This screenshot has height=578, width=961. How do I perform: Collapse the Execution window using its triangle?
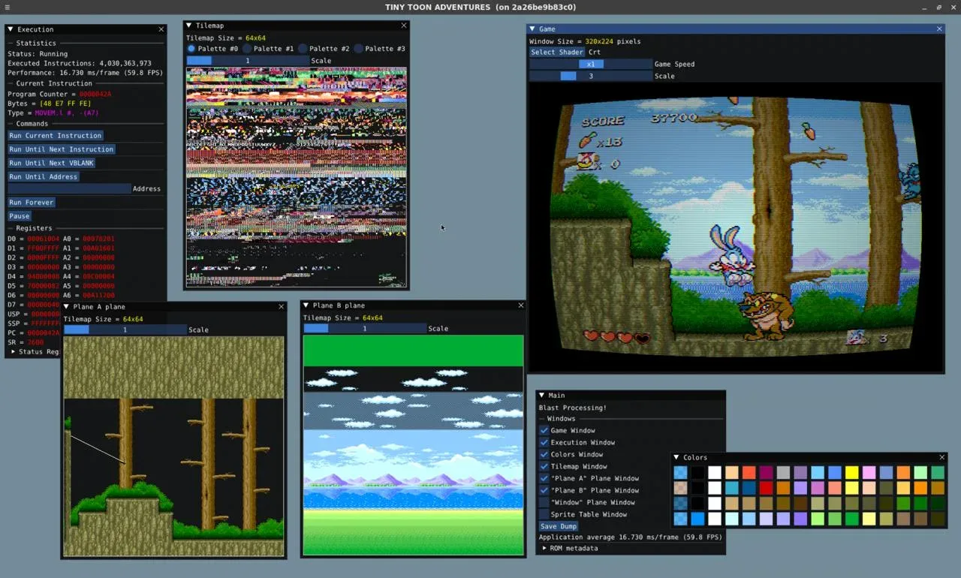tap(11, 29)
